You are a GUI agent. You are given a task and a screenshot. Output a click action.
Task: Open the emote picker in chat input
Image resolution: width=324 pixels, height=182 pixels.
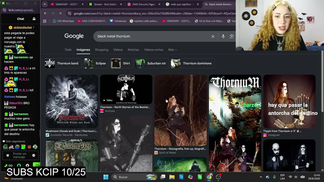(34, 155)
